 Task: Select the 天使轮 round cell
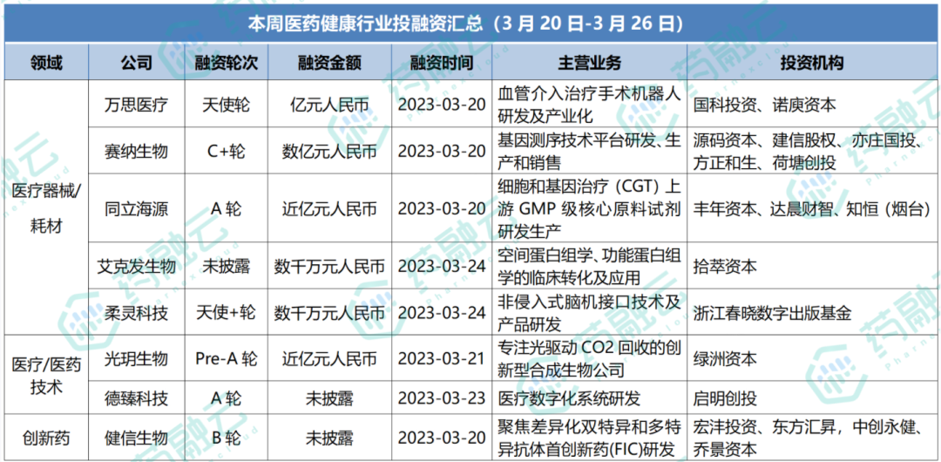pyautogui.click(x=227, y=105)
